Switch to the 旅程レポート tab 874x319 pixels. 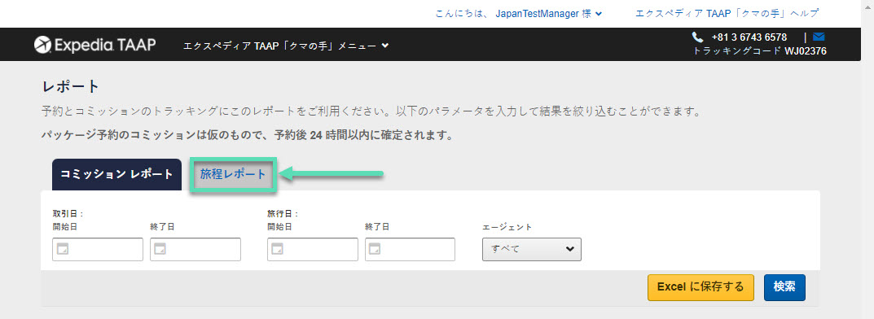(233, 174)
